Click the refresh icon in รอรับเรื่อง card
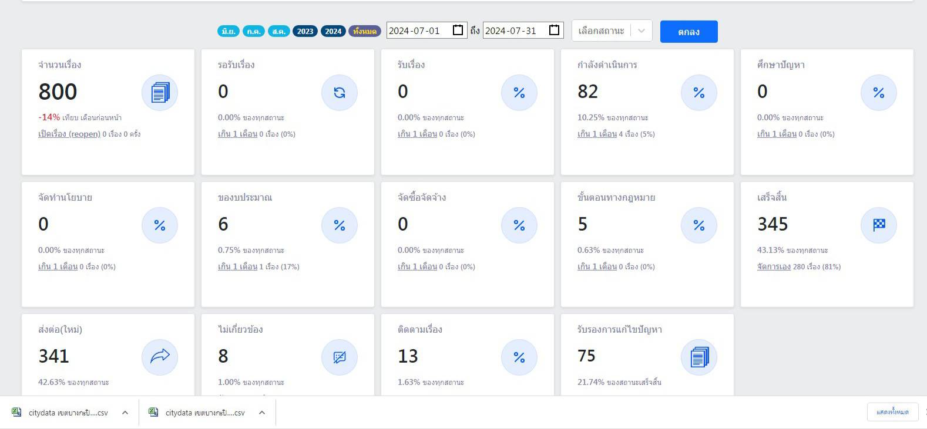 point(340,93)
